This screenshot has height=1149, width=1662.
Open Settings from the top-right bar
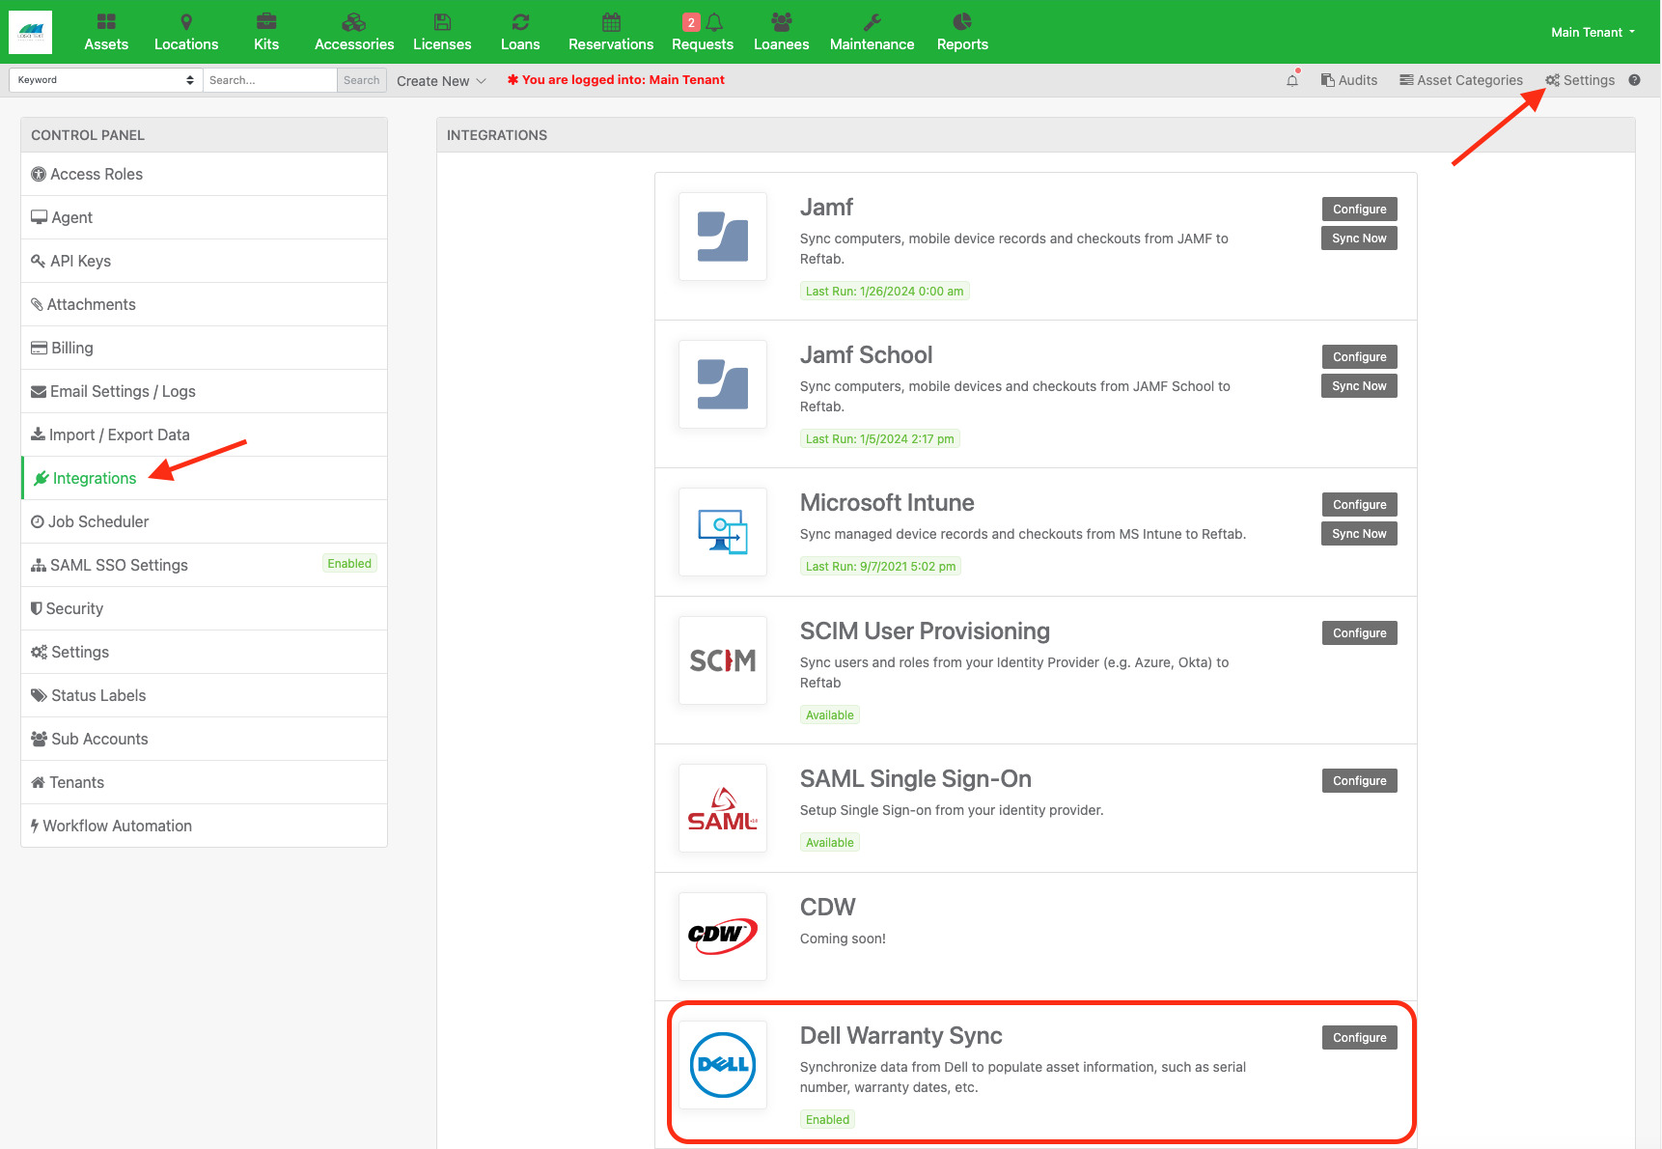(x=1580, y=80)
